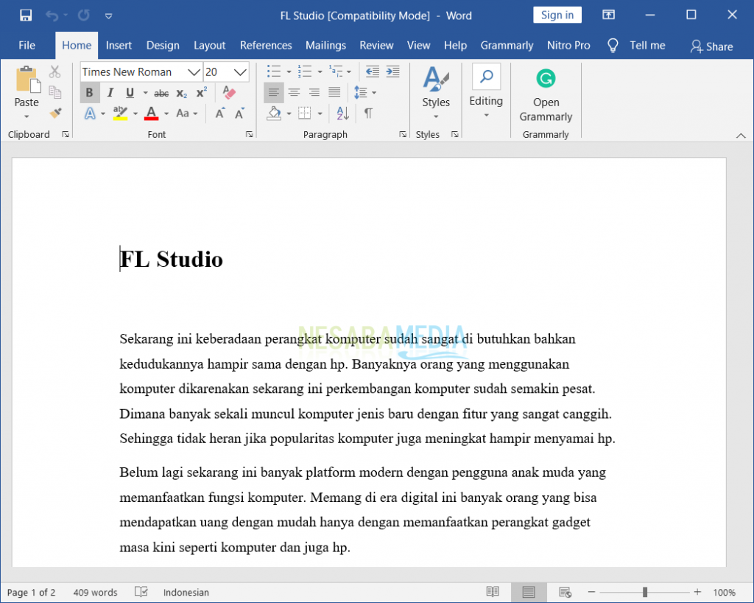Open the Styles gallery
The width and height of the screenshot is (754, 603).
[436, 92]
